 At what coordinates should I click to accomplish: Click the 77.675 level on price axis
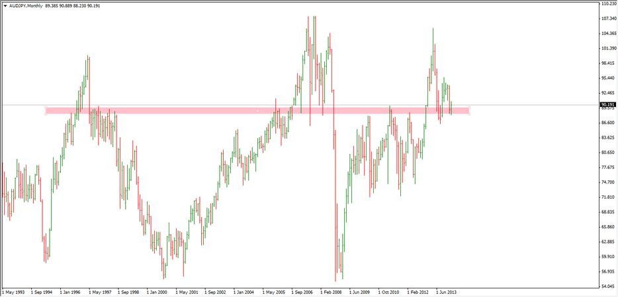tap(607, 168)
